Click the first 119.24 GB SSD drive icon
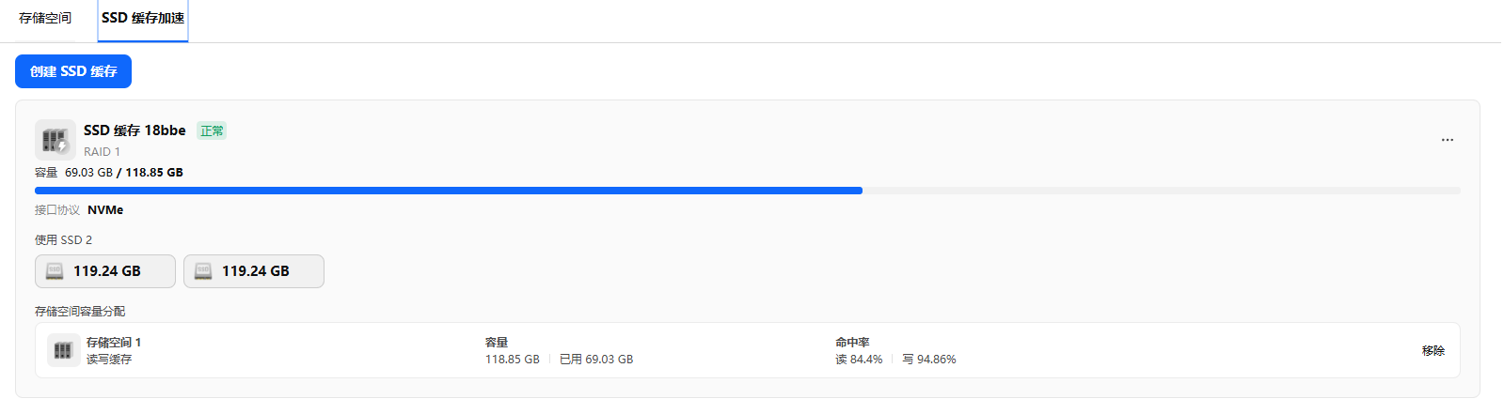The width and height of the screenshot is (1504, 414). (55, 271)
